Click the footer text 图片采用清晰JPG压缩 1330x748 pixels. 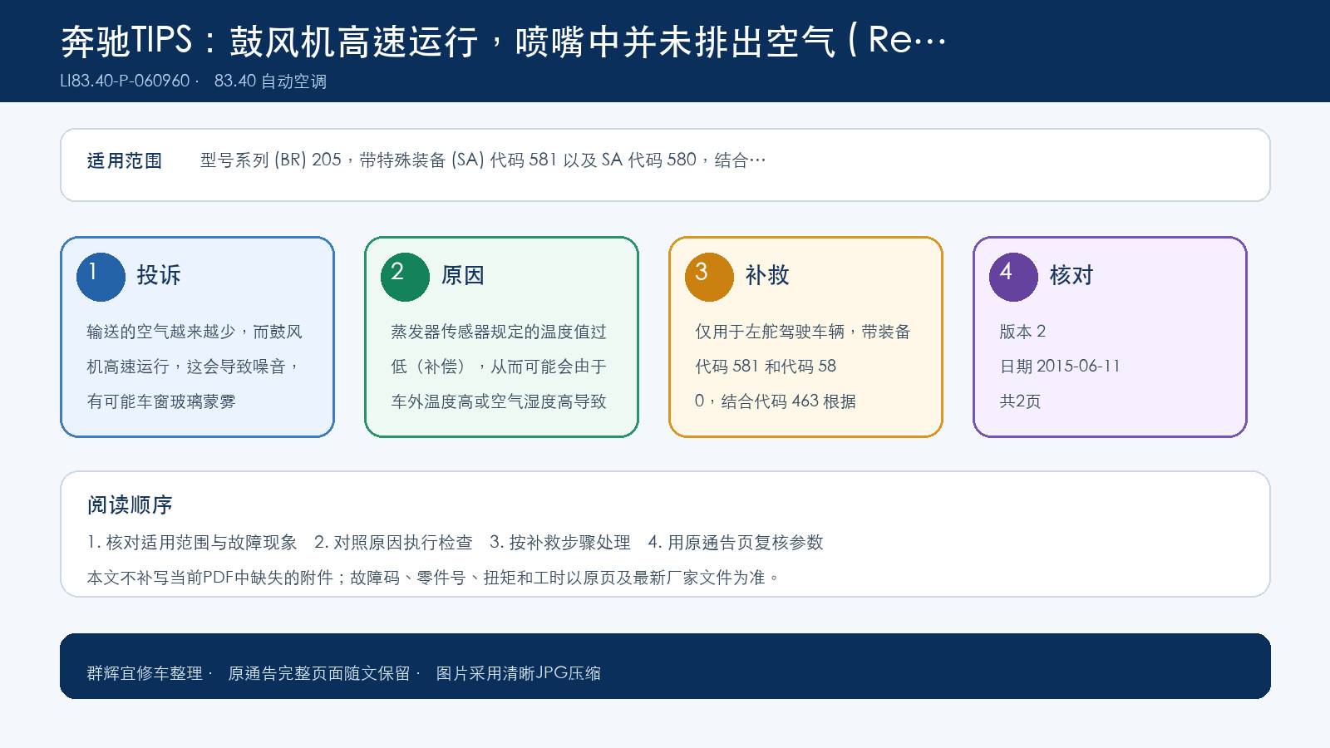pos(519,673)
